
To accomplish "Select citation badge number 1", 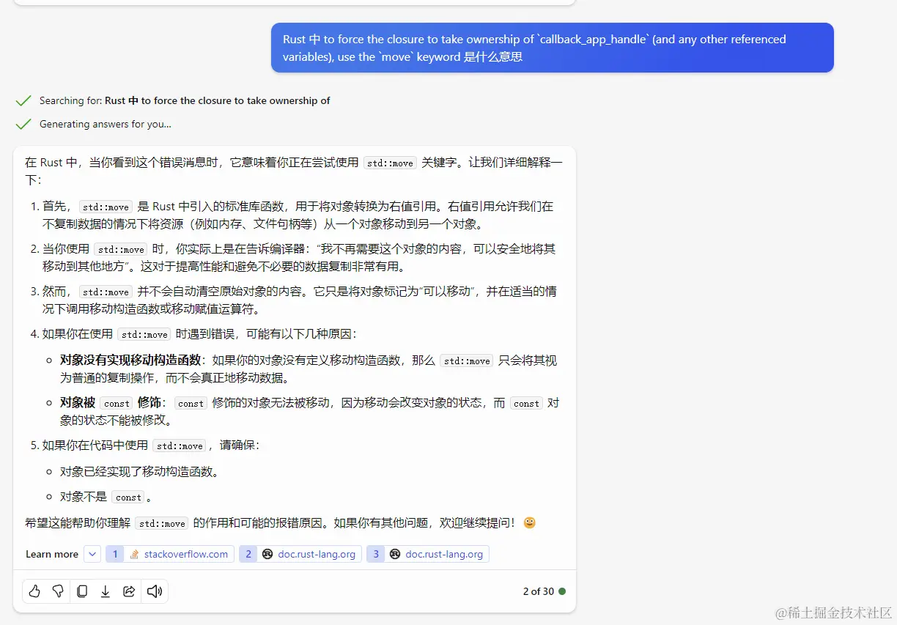I will 115,554.
